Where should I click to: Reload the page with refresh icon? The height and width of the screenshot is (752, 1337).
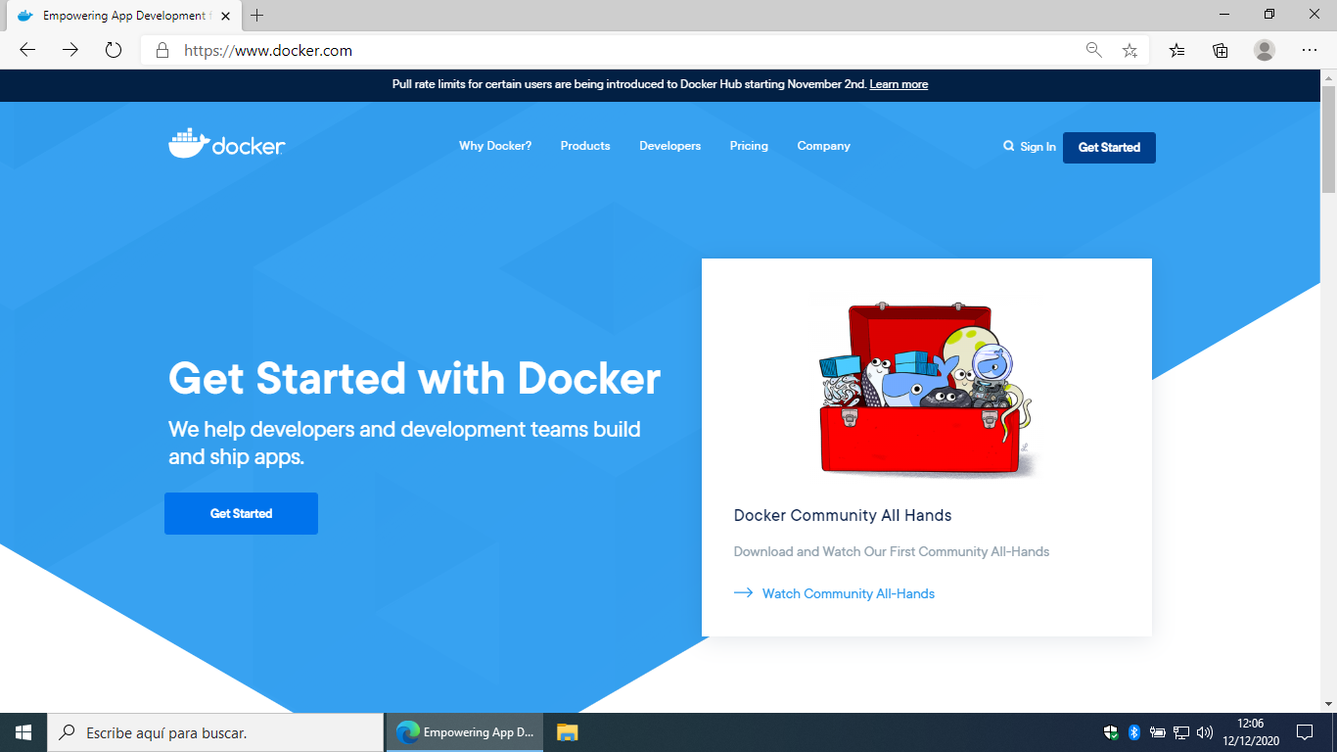click(114, 50)
